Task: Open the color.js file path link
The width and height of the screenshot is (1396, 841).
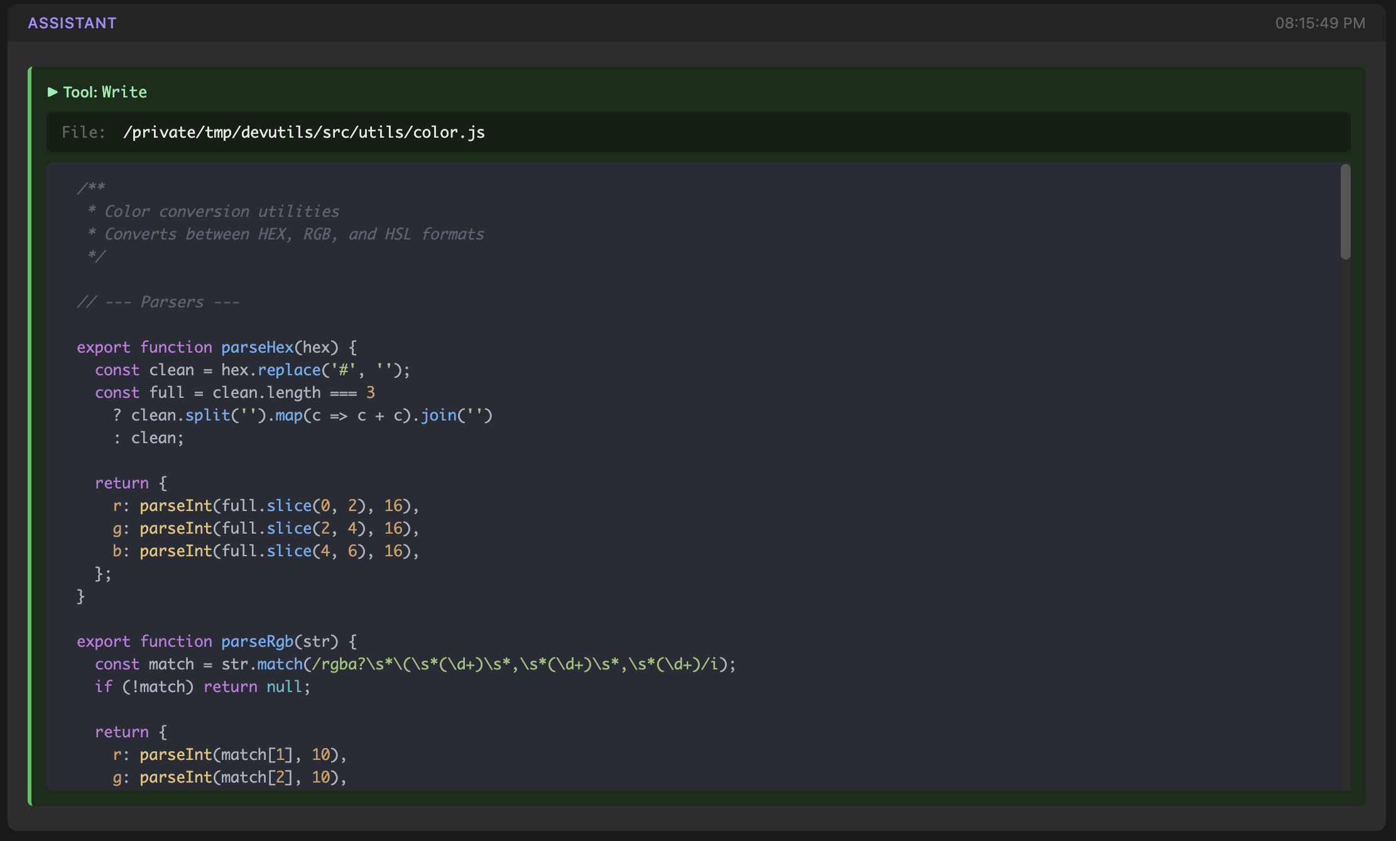Action: click(303, 132)
